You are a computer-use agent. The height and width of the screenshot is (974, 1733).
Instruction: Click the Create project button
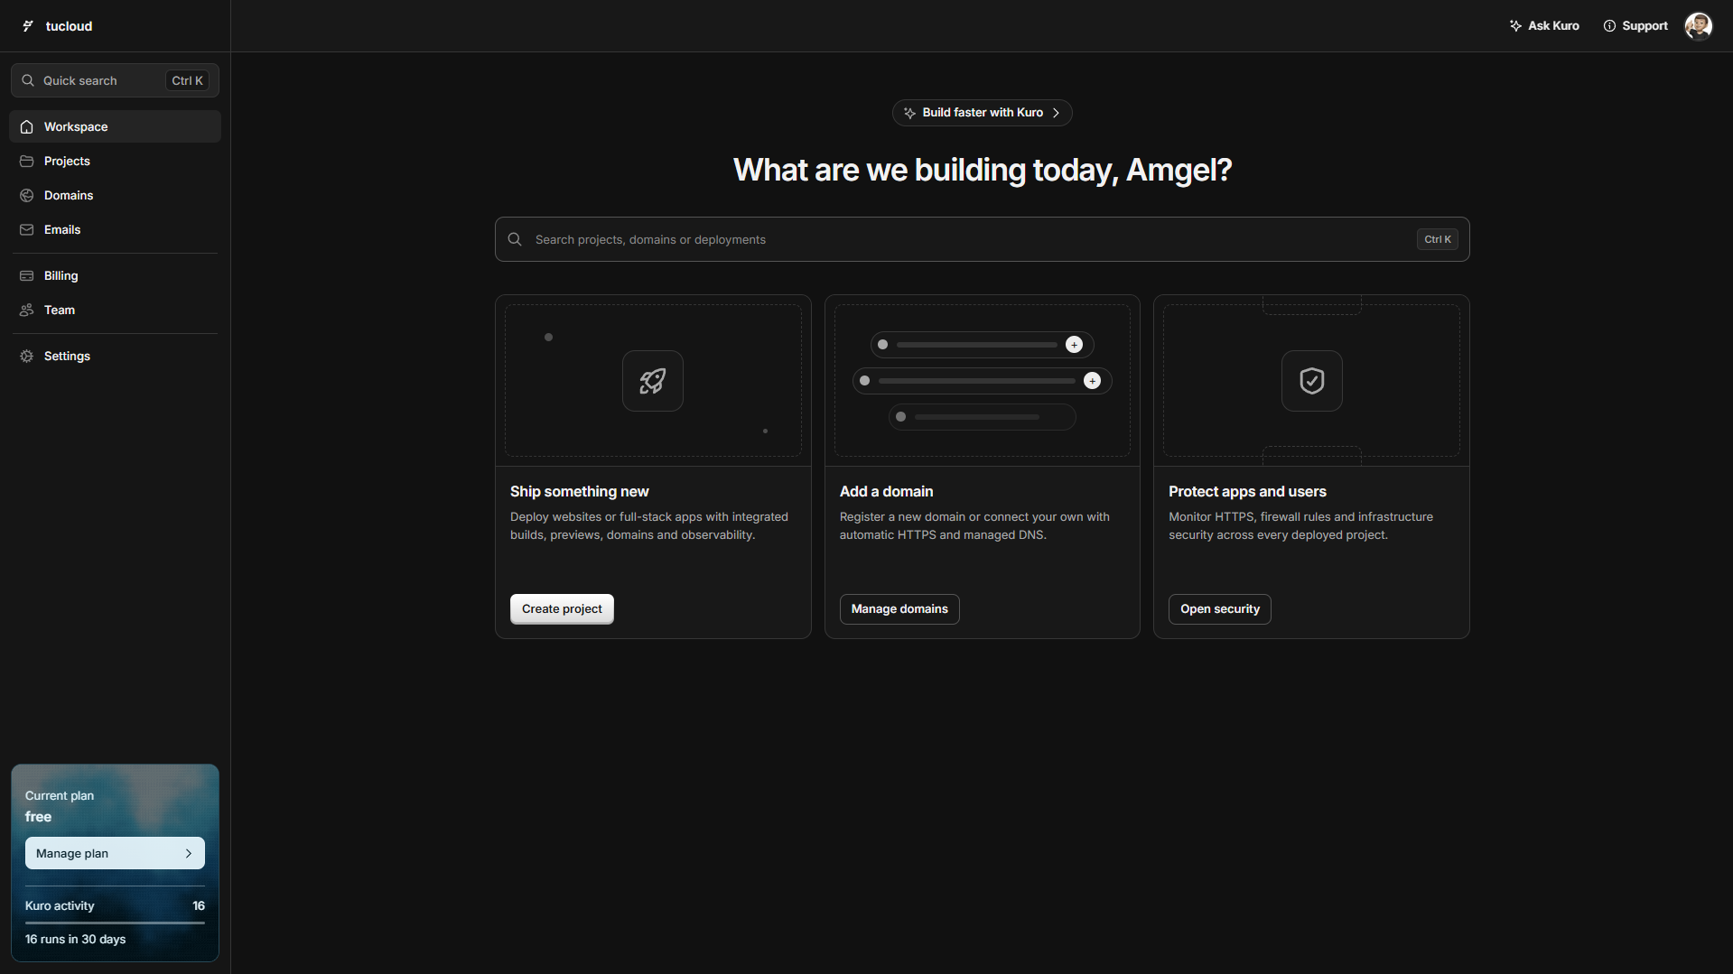pyautogui.click(x=562, y=609)
